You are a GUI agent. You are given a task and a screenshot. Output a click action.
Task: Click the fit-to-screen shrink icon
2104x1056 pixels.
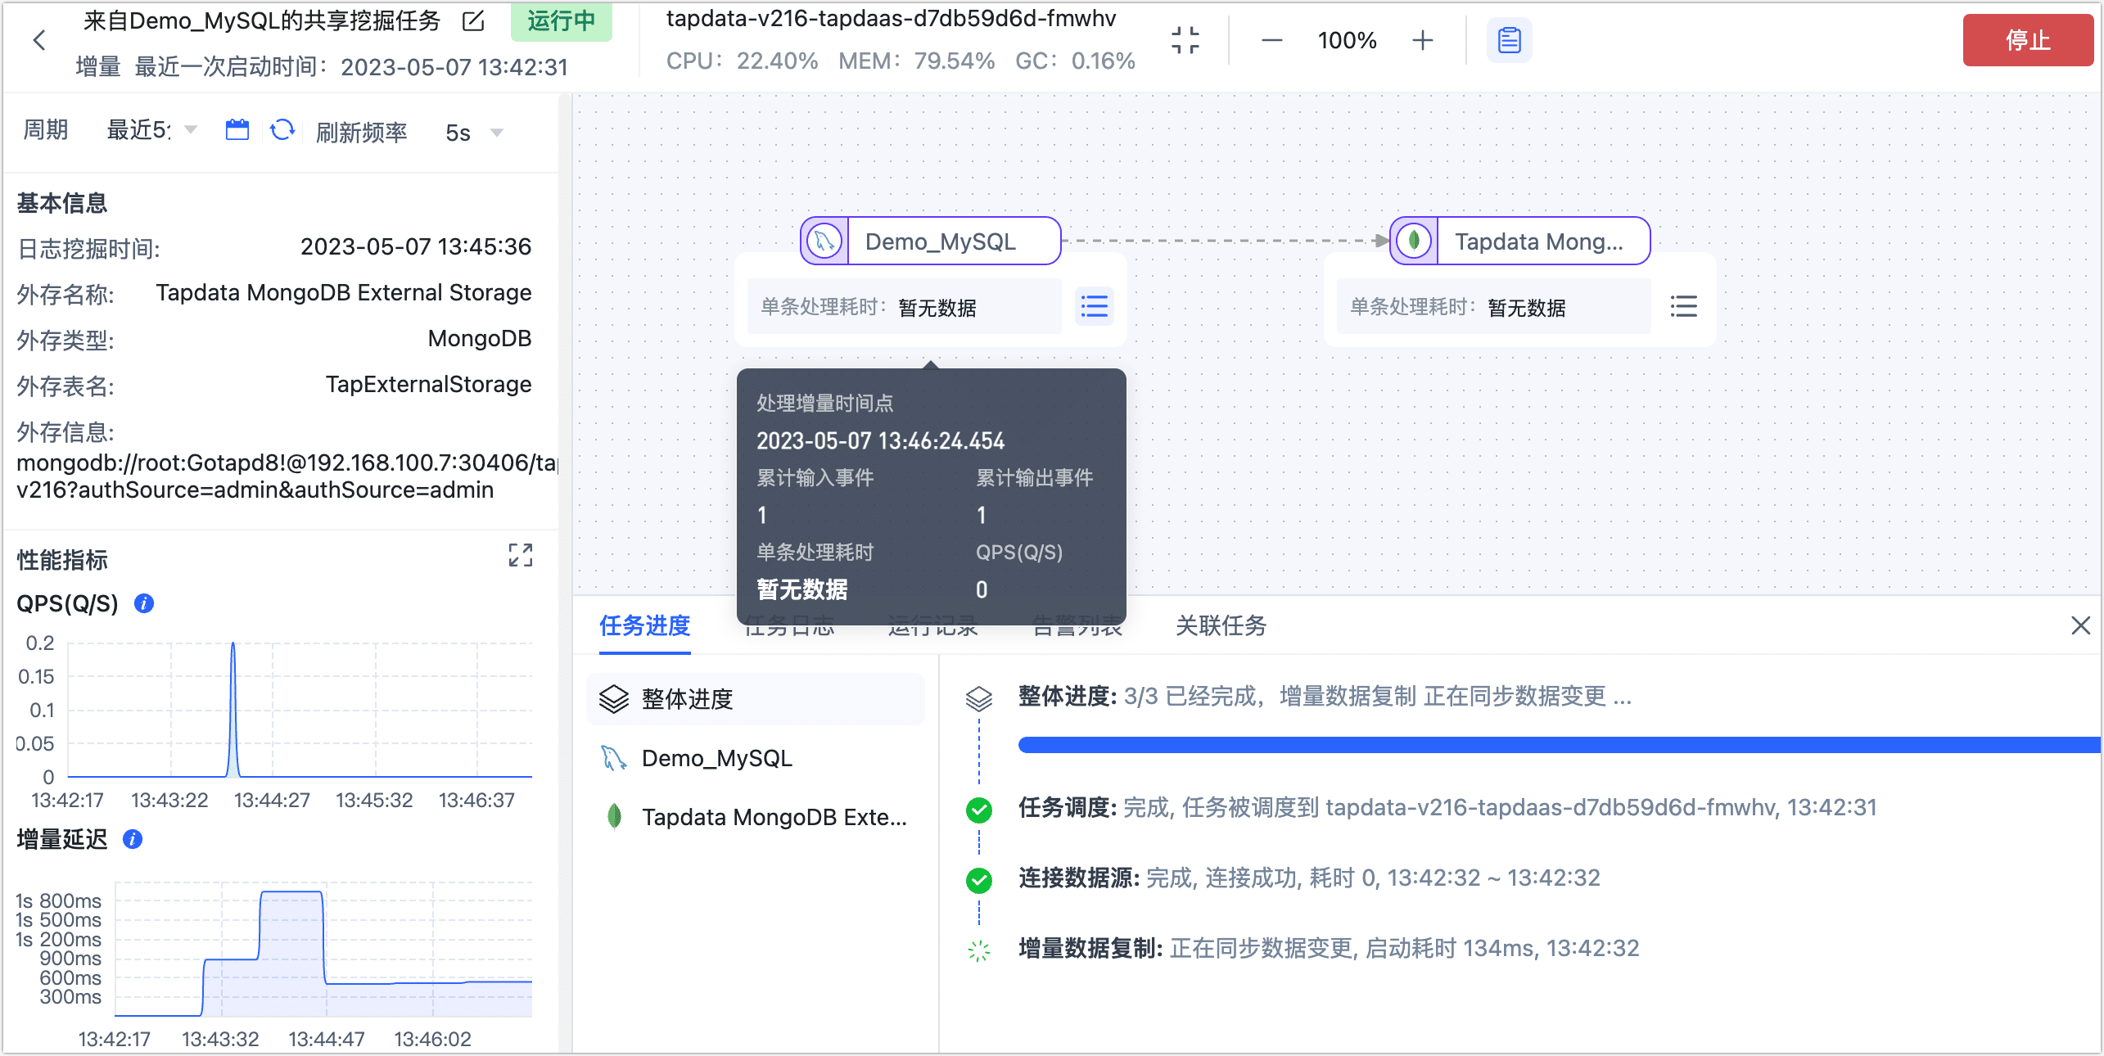[1185, 40]
